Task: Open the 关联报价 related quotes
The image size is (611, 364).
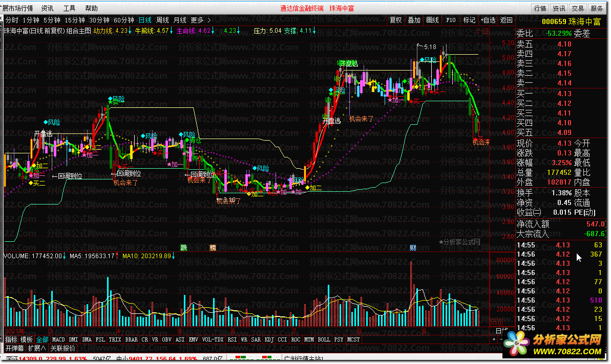Action: point(62,349)
